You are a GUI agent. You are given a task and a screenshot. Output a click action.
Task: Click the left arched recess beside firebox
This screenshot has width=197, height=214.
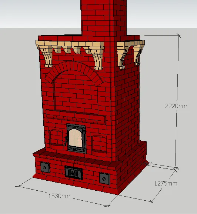[56, 137]
